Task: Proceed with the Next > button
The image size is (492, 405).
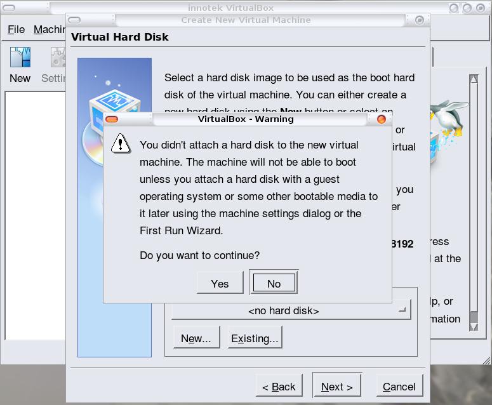Action: pyautogui.click(x=337, y=386)
